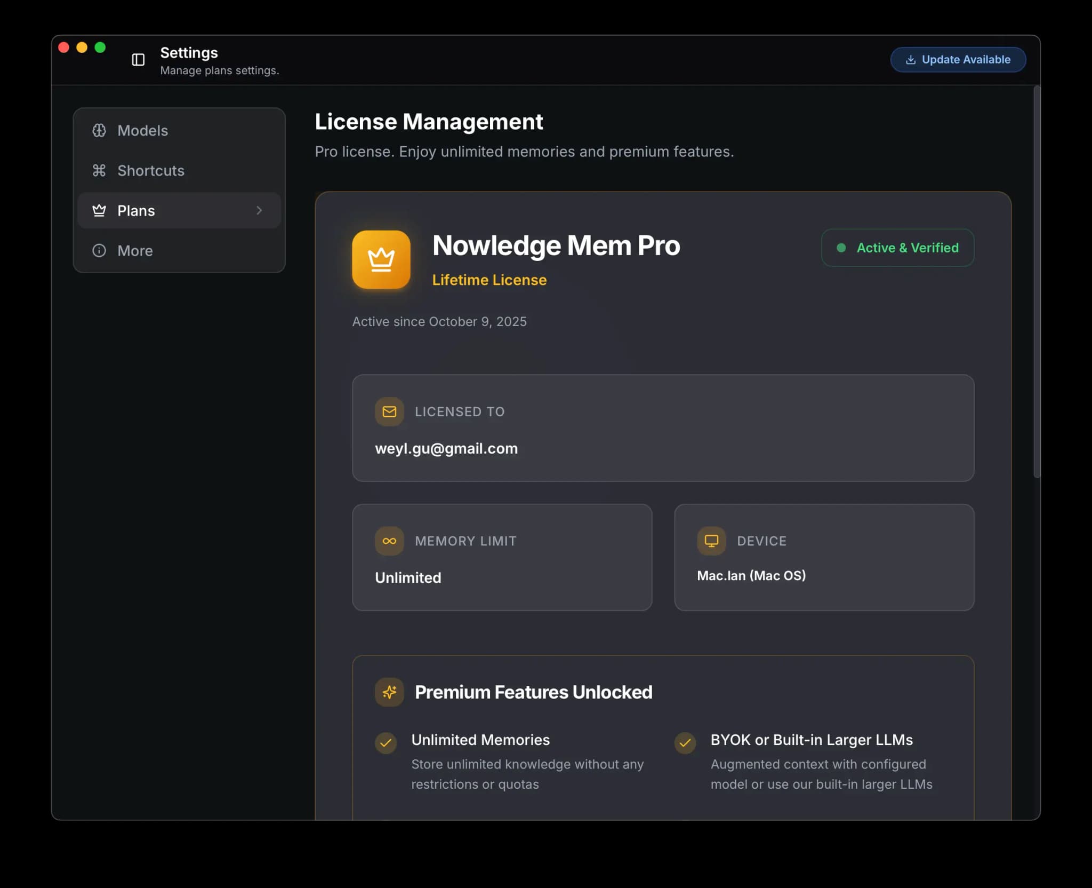Click the command-key Shortcuts icon

99,171
